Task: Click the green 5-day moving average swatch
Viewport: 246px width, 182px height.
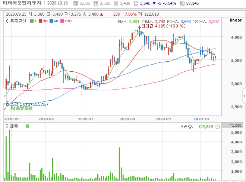Action: [32, 21]
